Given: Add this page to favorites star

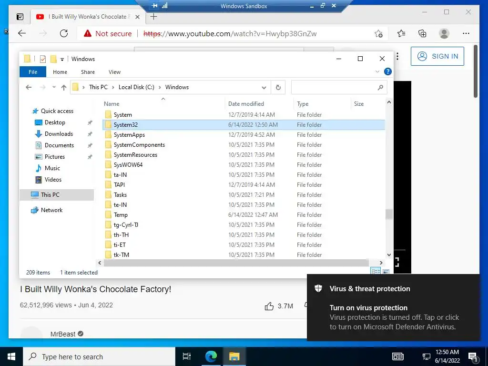Looking at the screenshot, I should click(x=378, y=34).
